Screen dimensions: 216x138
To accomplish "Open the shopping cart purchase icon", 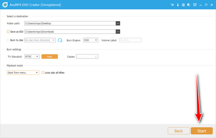I will 172,5.
